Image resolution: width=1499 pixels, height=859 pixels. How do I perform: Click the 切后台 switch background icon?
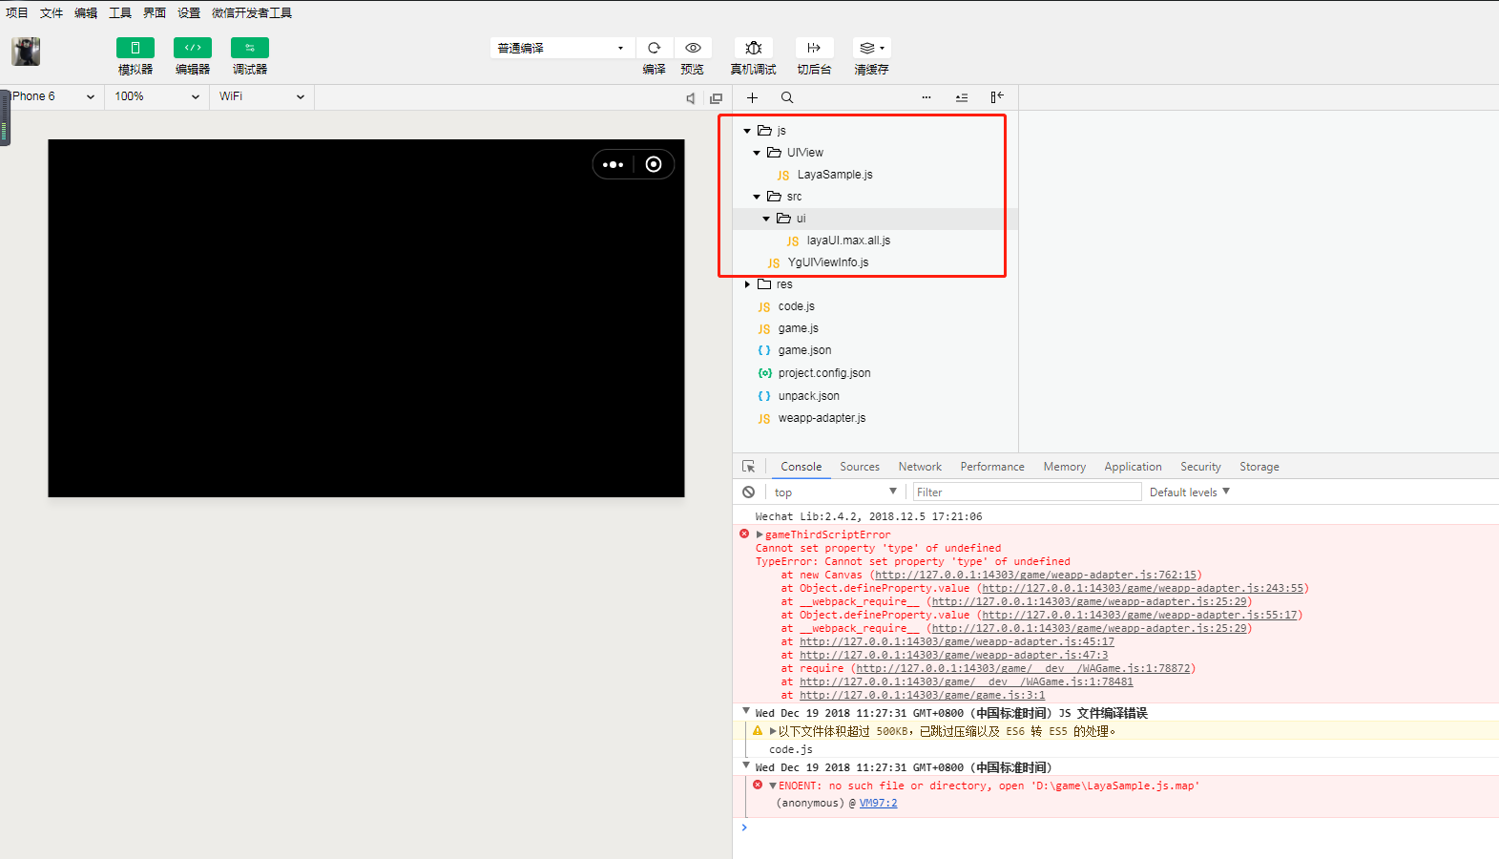coord(814,48)
